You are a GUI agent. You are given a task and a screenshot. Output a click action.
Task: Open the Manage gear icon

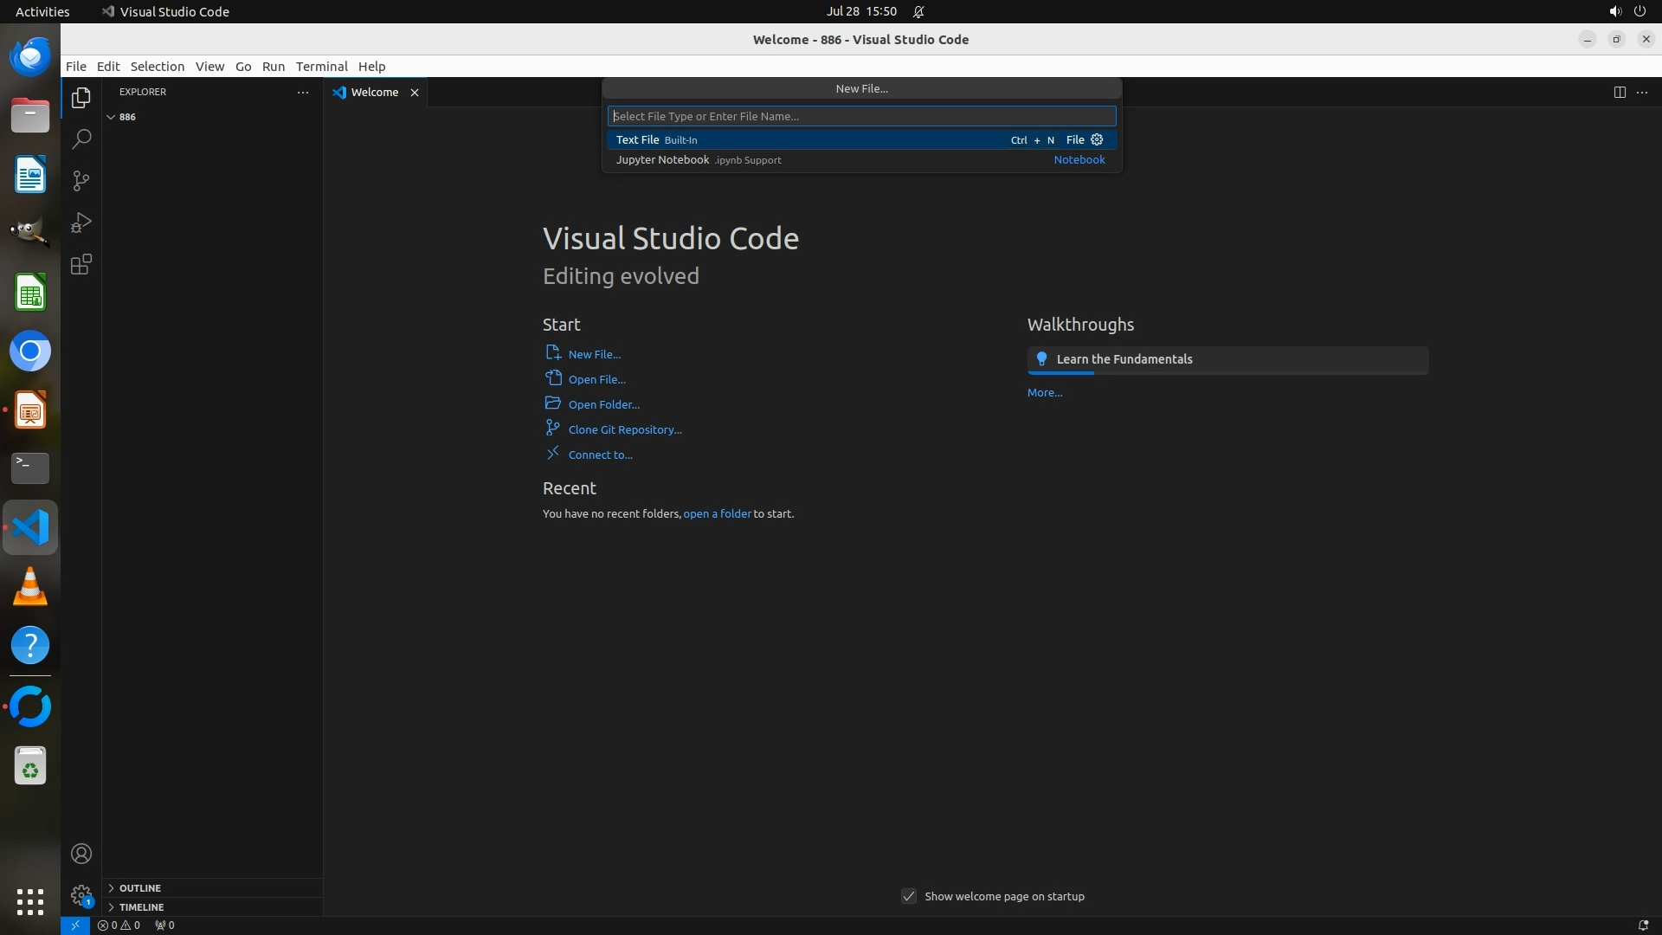[x=81, y=895]
